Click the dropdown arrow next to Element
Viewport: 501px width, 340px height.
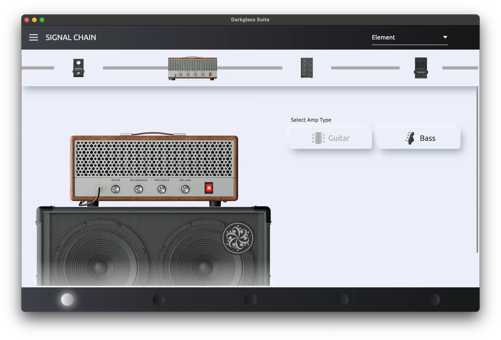click(x=445, y=37)
